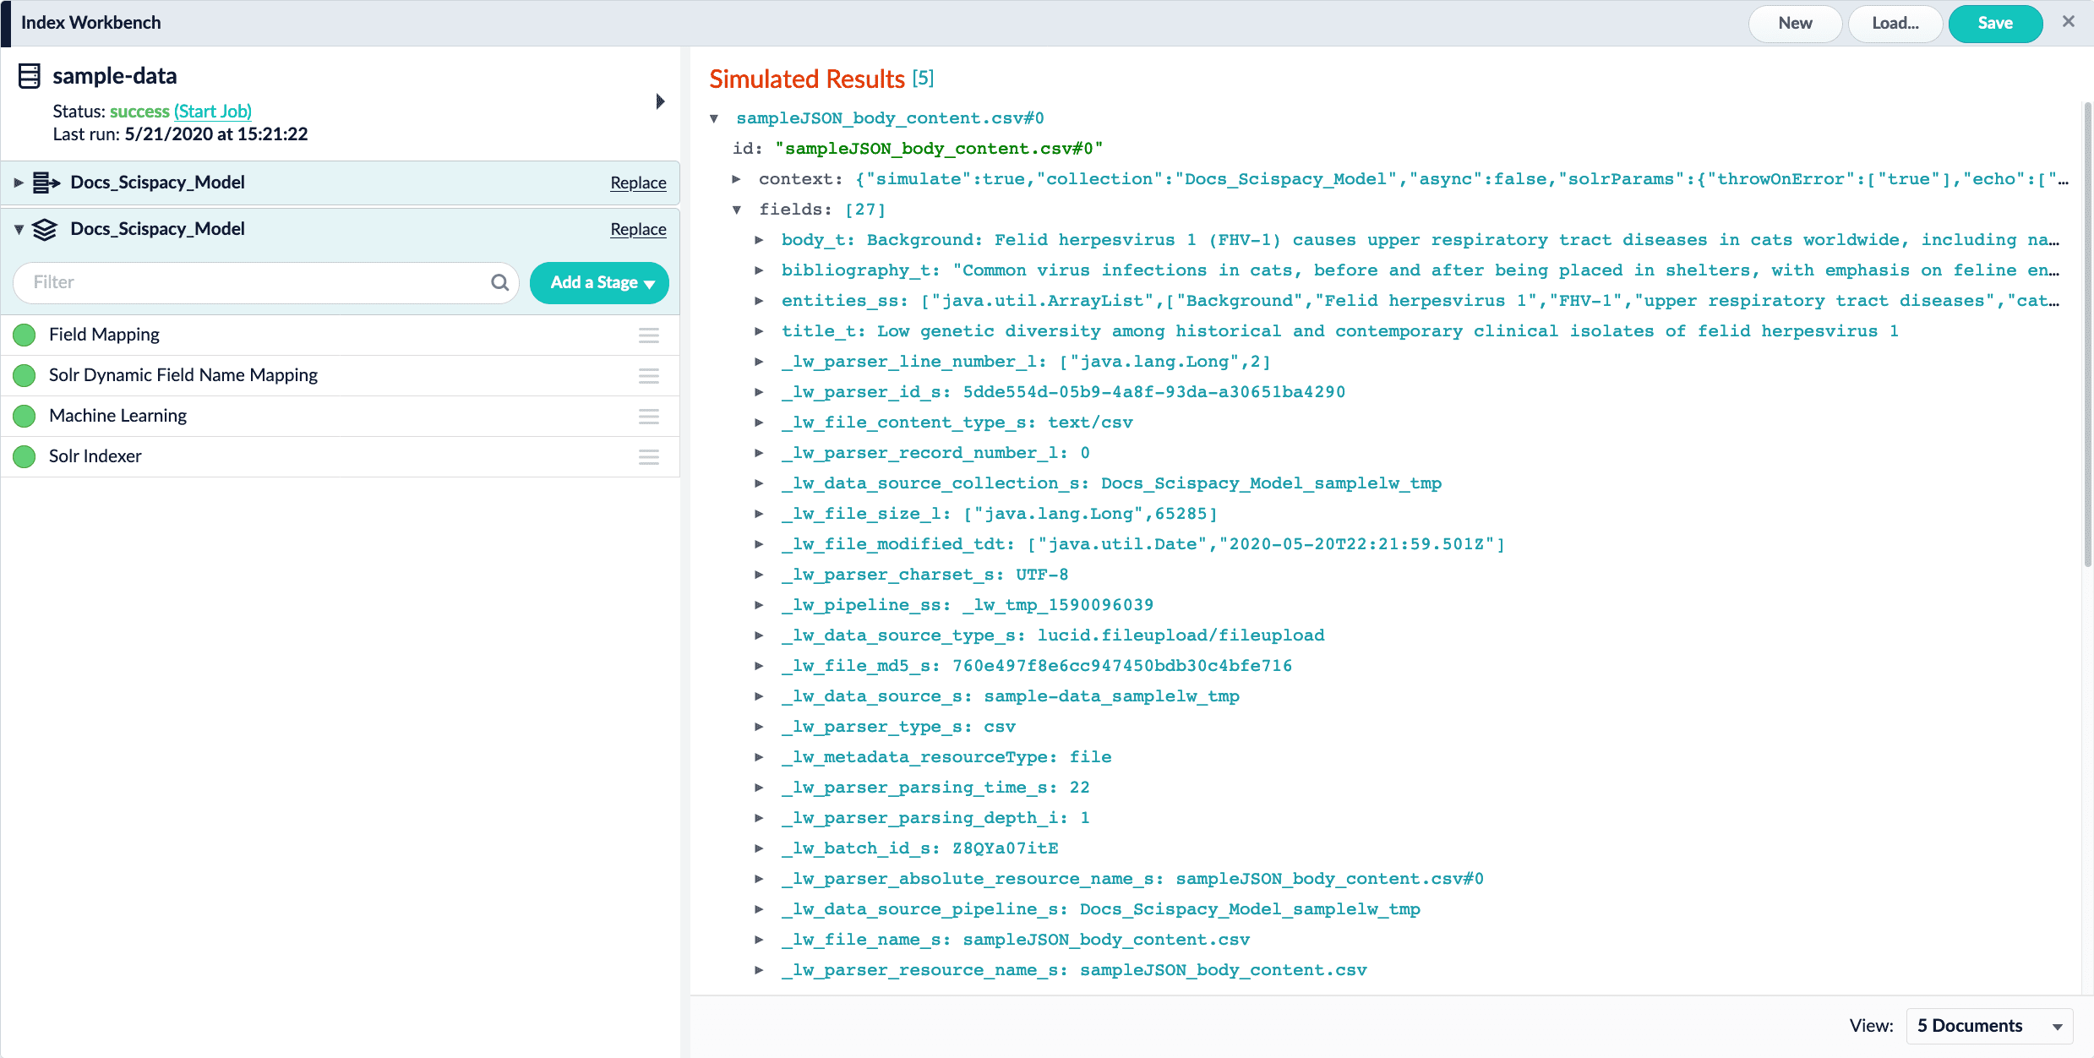Click the Start Job link
Image resolution: width=2094 pixels, height=1058 pixels.
click(213, 112)
